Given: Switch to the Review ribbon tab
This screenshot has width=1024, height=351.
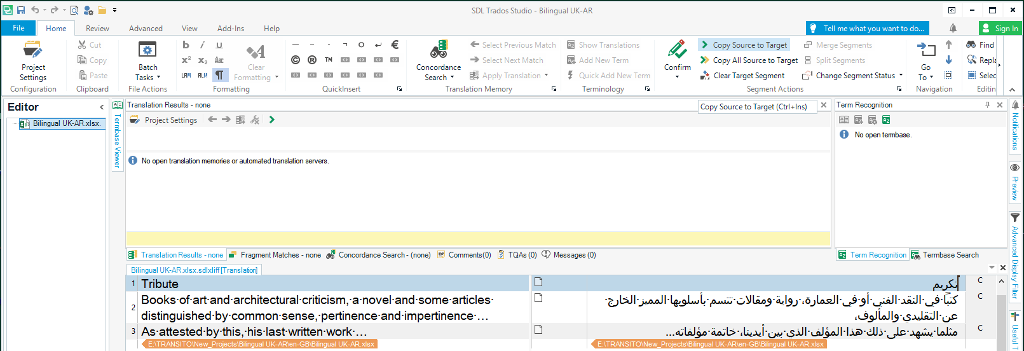Looking at the screenshot, I should click(97, 28).
